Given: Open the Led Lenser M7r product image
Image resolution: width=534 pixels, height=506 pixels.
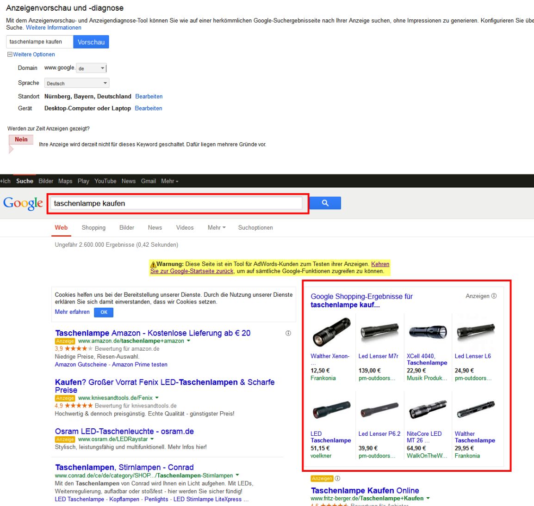Looking at the screenshot, I should coord(379,331).
